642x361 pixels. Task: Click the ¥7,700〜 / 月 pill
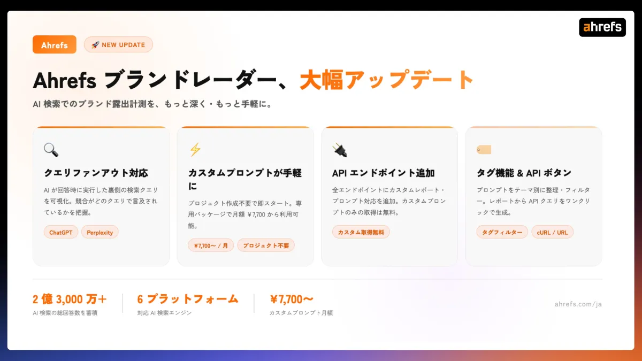[x=211, y=245]
